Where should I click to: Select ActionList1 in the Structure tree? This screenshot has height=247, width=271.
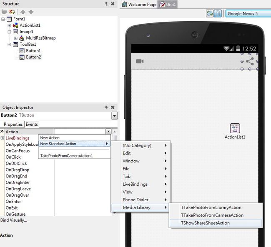30,25
